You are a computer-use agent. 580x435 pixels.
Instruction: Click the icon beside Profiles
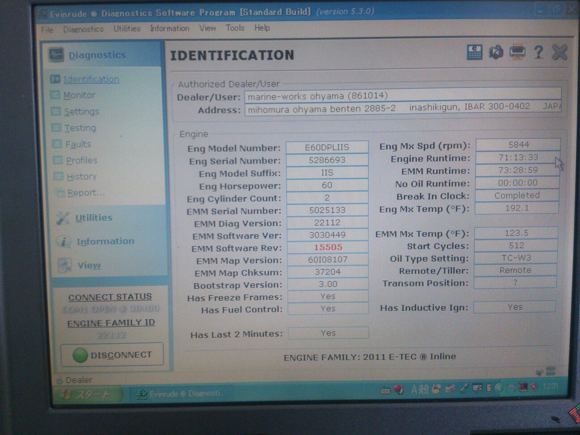(58, 160)
